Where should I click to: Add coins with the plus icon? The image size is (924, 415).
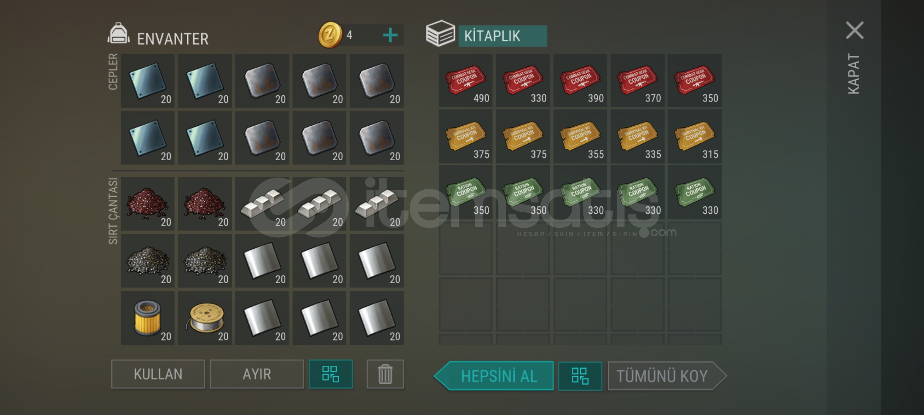click(390, 35)
